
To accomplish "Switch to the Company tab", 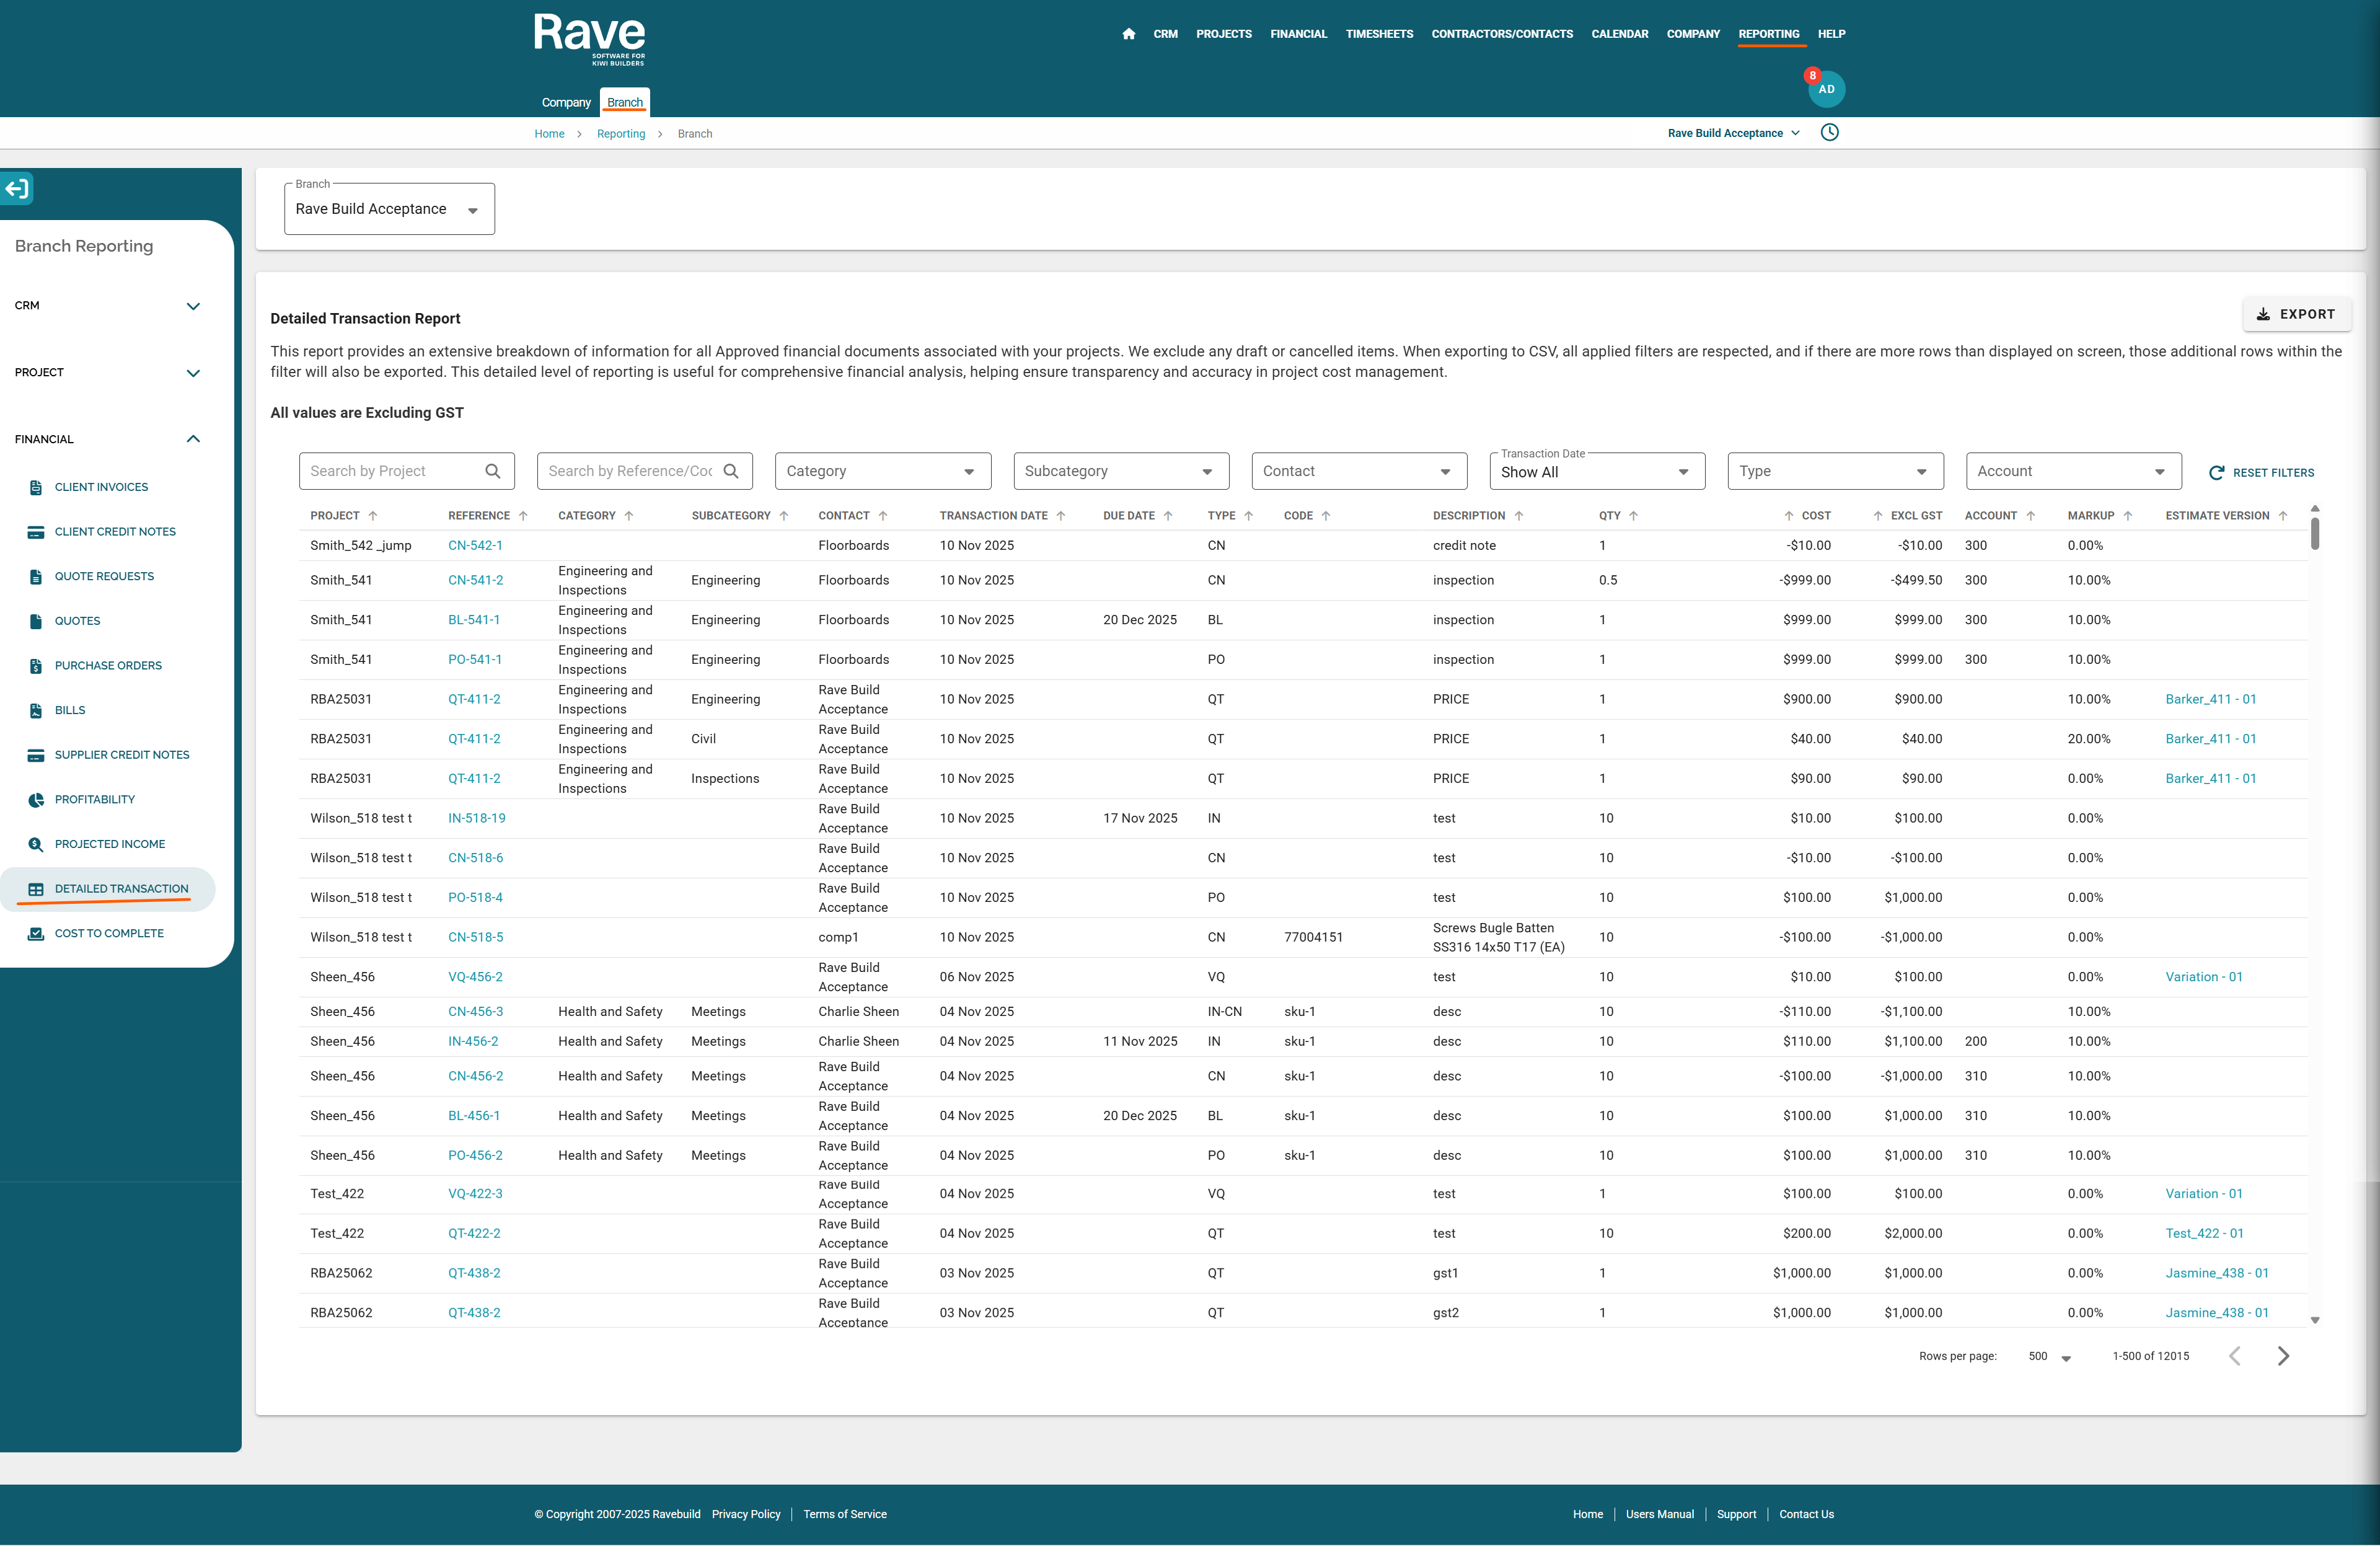I will (566, 102).
